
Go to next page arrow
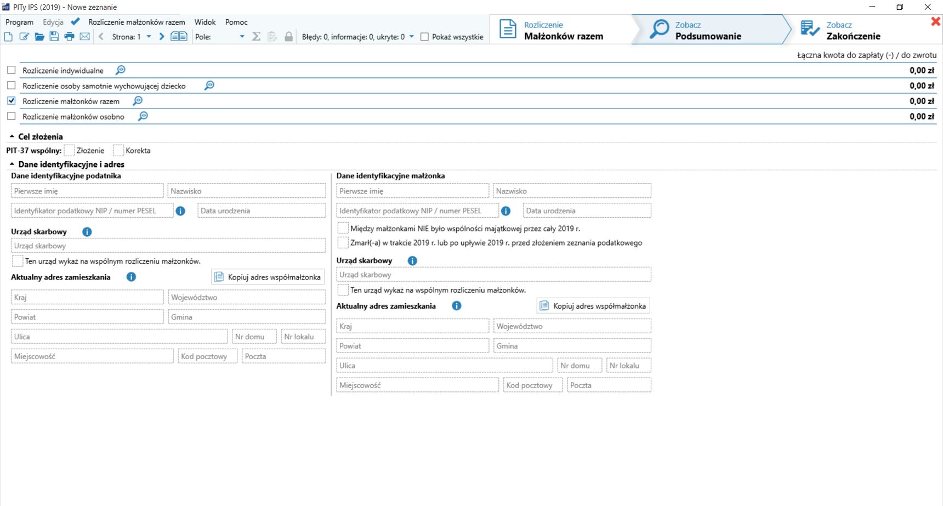tap(161, 37)
